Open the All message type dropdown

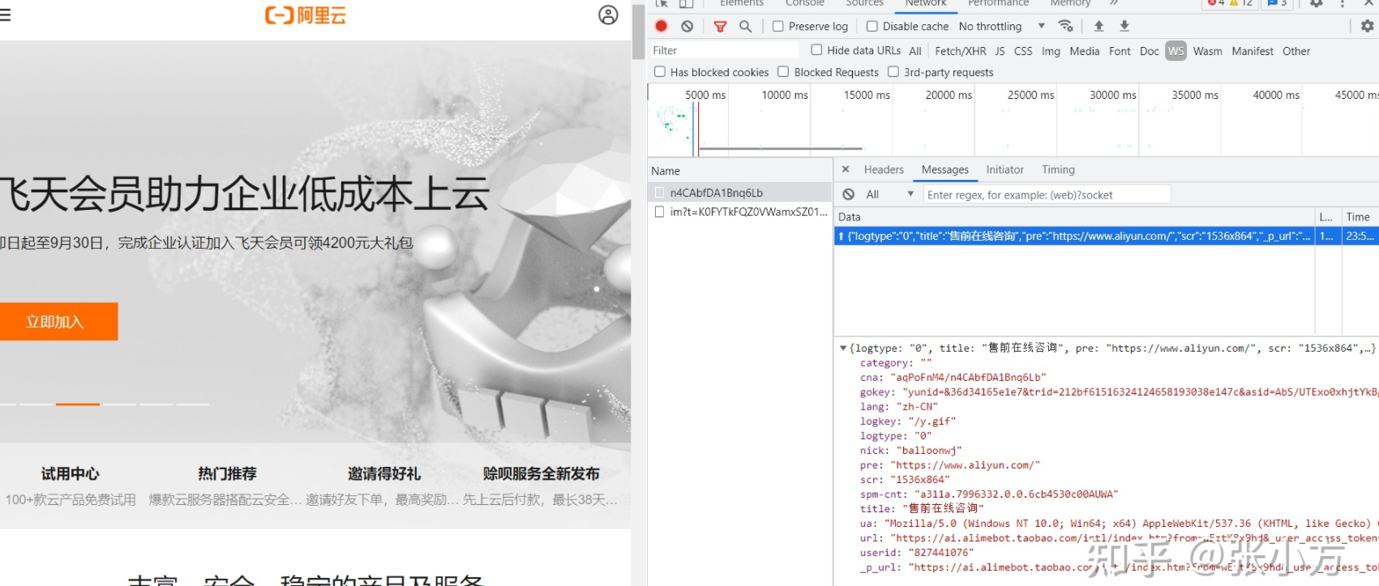890,195
